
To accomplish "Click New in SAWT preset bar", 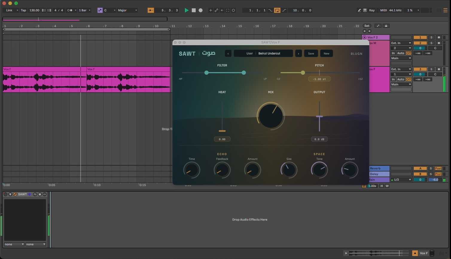I will (326, 54).
